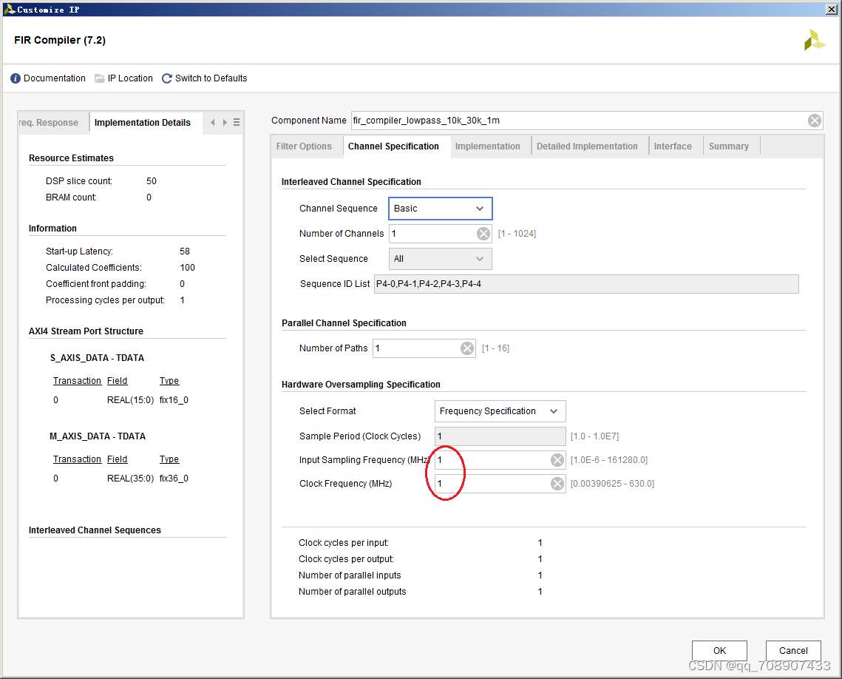
Task: Clear the Input Sampling Frequency value
Action: click(x=557, y=460)
